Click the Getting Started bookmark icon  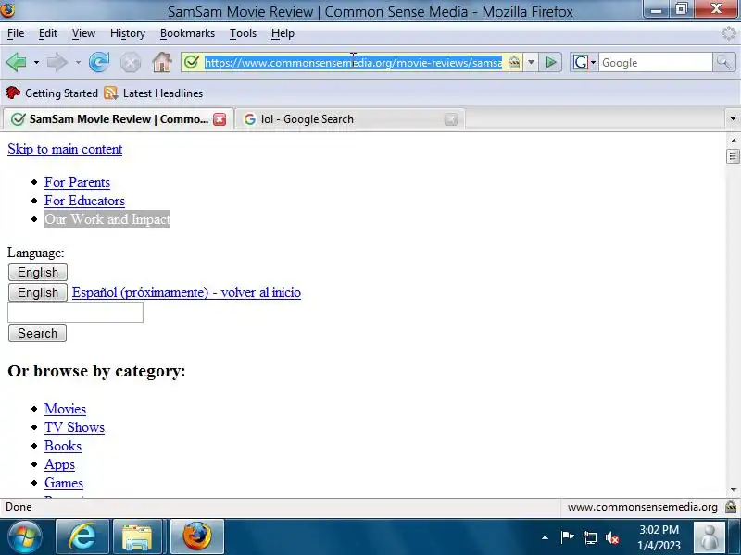pos(13,93)
